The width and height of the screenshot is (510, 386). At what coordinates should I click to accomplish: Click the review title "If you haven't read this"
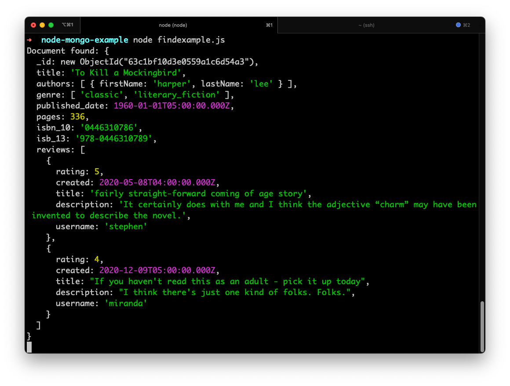227,281
